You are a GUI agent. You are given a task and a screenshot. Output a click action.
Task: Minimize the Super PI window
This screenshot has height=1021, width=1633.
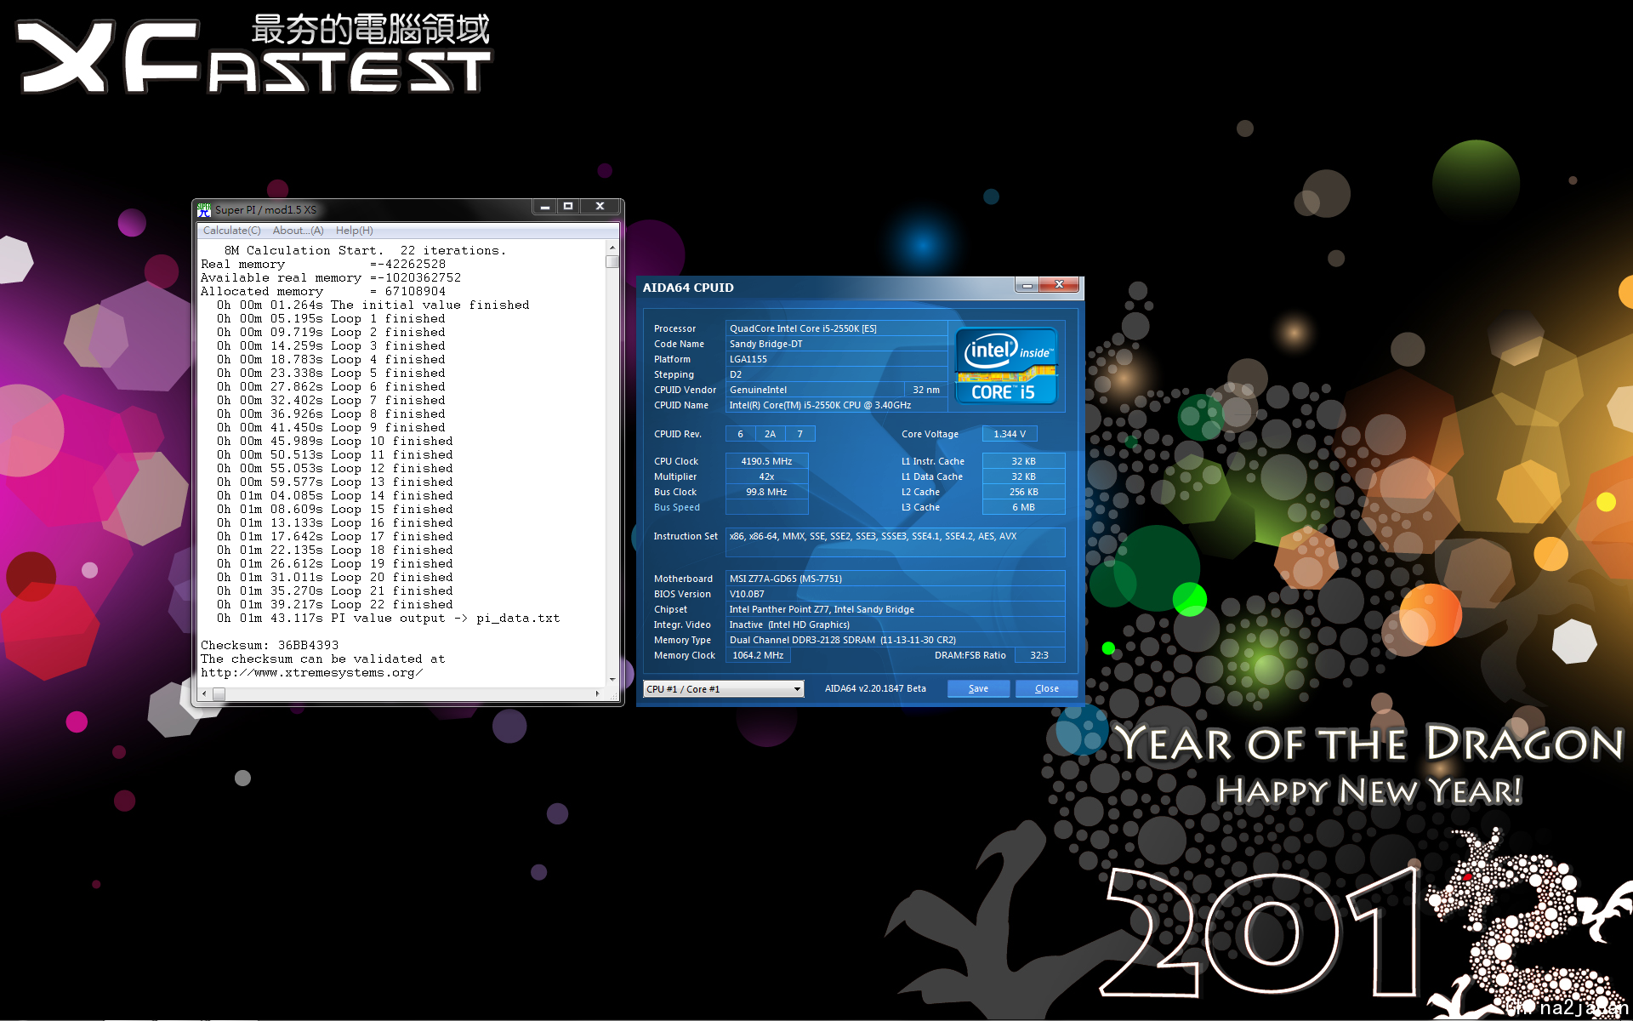click(544, 207)
